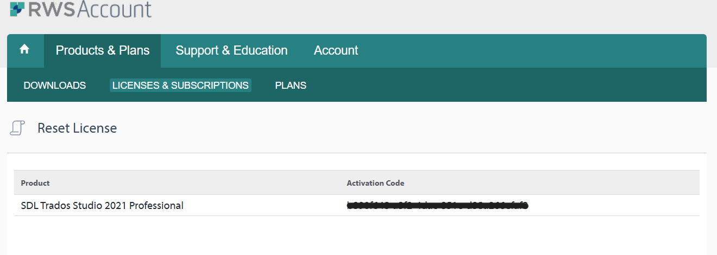Click empty submenu bar area right of PLANS
717x255 pixels.
coord(505,86)
